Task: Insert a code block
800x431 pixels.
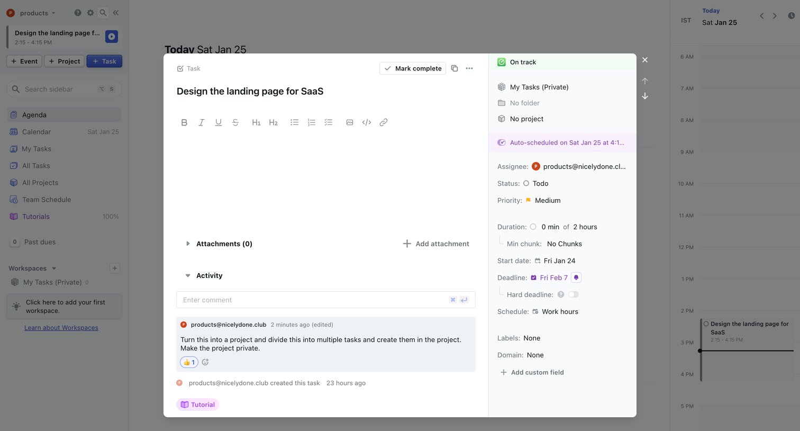Action: point(366,122)
